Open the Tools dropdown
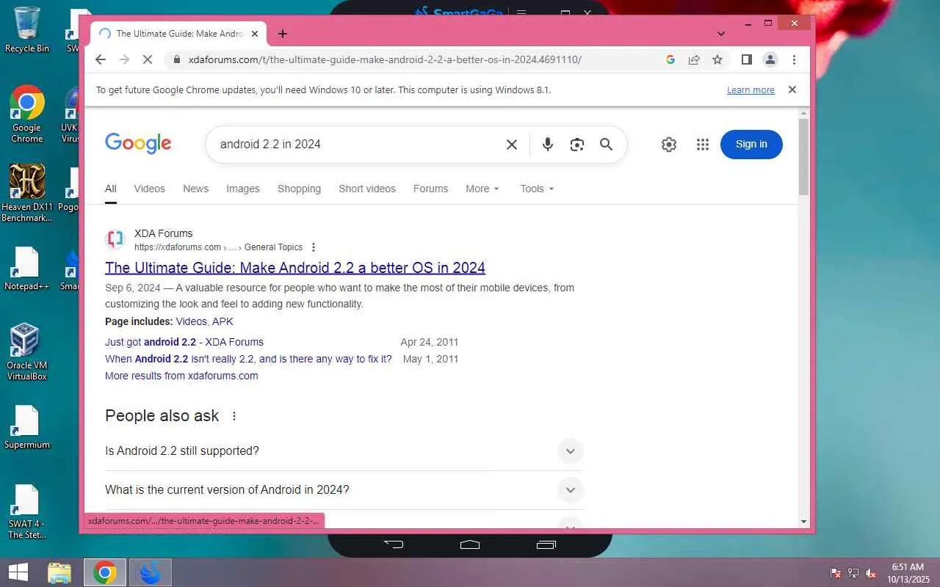This screenshot has height=587, width=940. tap(537, 189)
